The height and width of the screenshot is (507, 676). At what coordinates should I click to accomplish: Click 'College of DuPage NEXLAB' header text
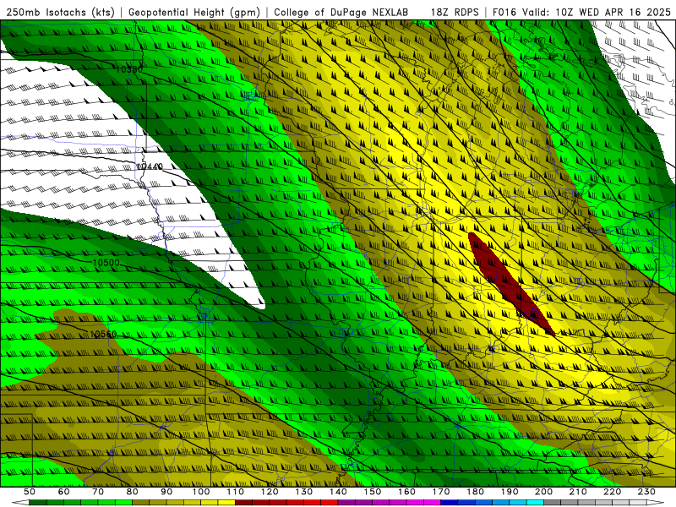[341, 12]
